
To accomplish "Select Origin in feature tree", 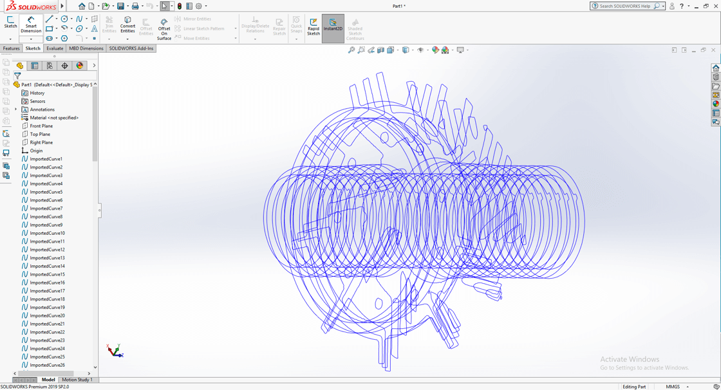I will tap(36, 151).
